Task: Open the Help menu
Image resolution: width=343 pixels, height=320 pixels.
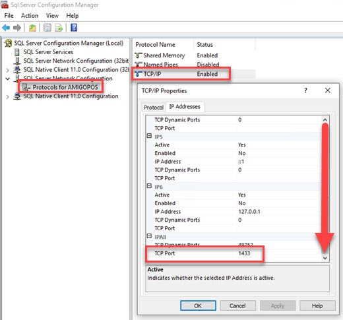Action: 73,16
